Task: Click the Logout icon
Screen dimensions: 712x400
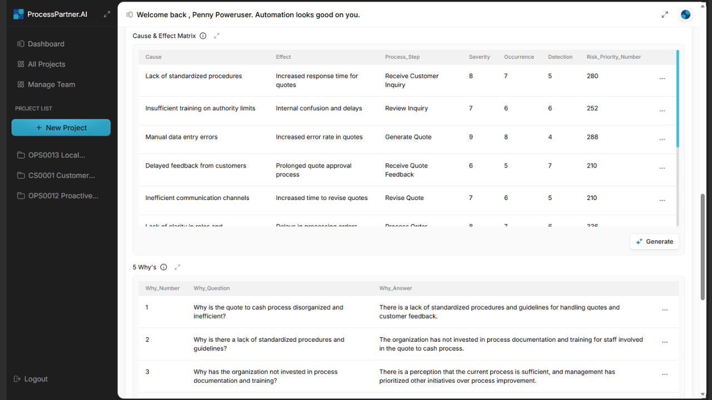Action: tap(17, 379)
